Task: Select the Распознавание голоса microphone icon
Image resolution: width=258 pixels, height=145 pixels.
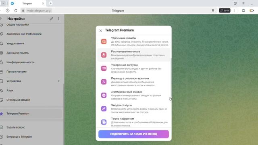Action: coord(104,55)
